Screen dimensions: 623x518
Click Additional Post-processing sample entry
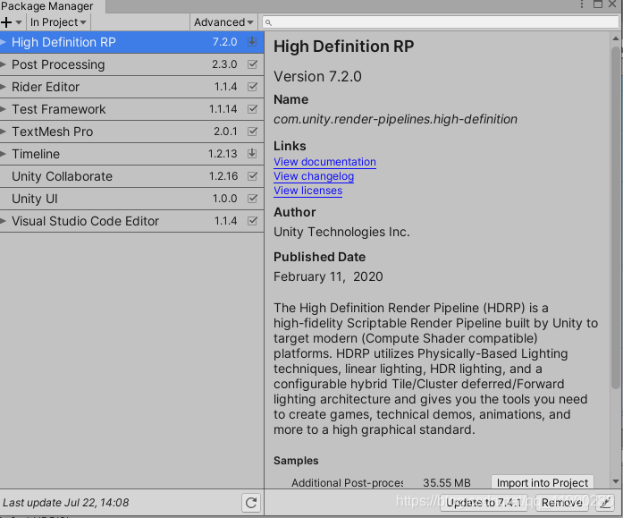(x=347, y=483)
